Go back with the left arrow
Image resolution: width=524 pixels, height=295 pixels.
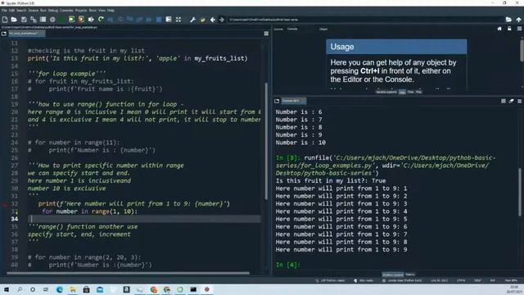click(x=213, y=20)
